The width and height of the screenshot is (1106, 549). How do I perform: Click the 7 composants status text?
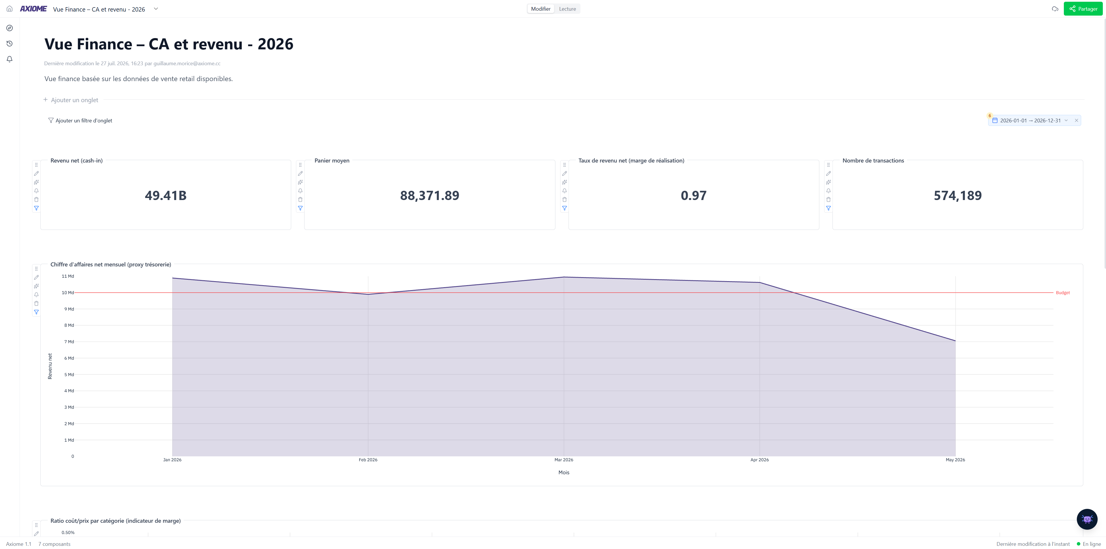tap(55, 544)
